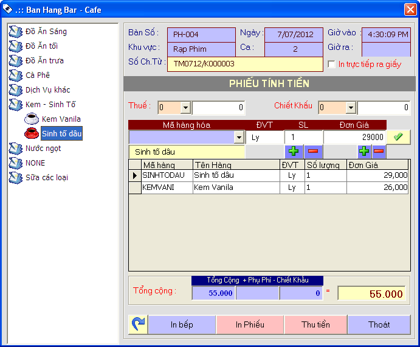Close the Ban Hang Bar - Cafe window
Screen dimensions: 420x347
pyautogui.click(x=410, y=10)
